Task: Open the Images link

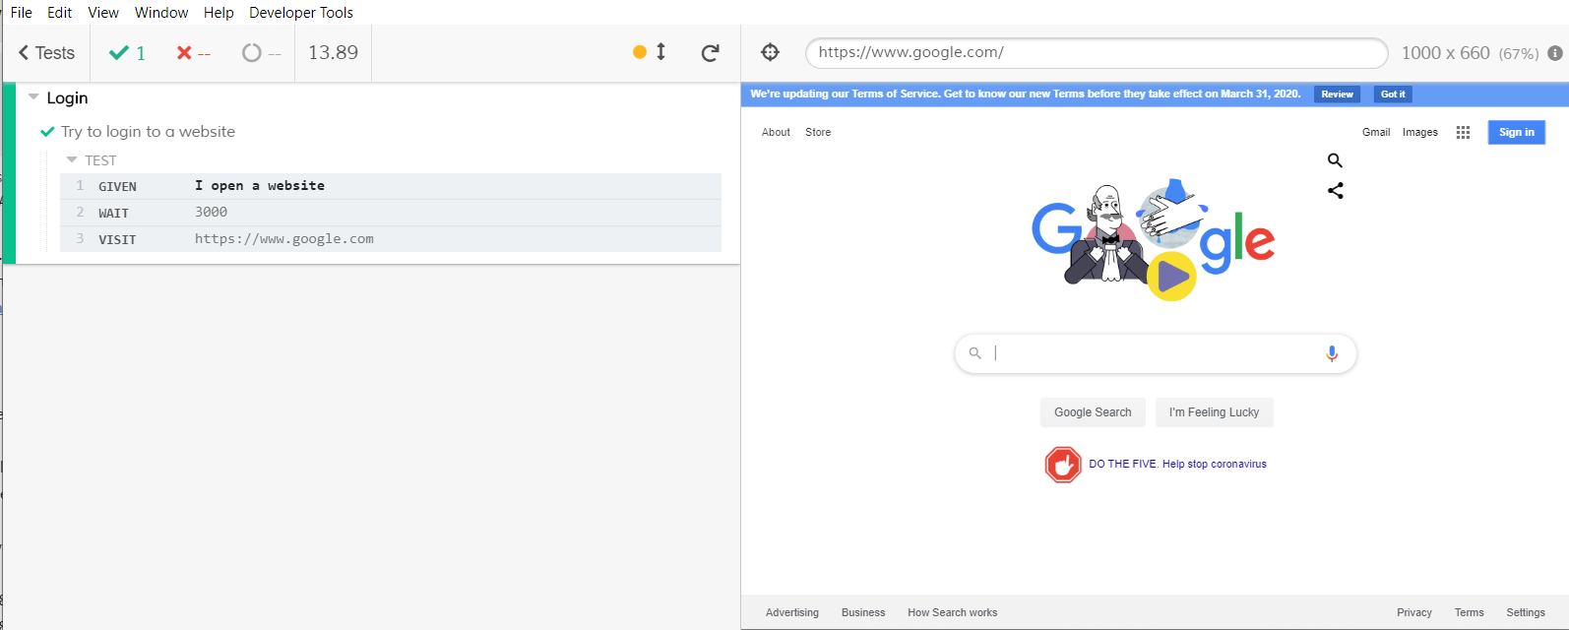Action: [1420, 132]
